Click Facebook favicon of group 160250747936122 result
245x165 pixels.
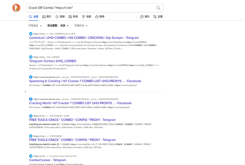tap(31, 77)
